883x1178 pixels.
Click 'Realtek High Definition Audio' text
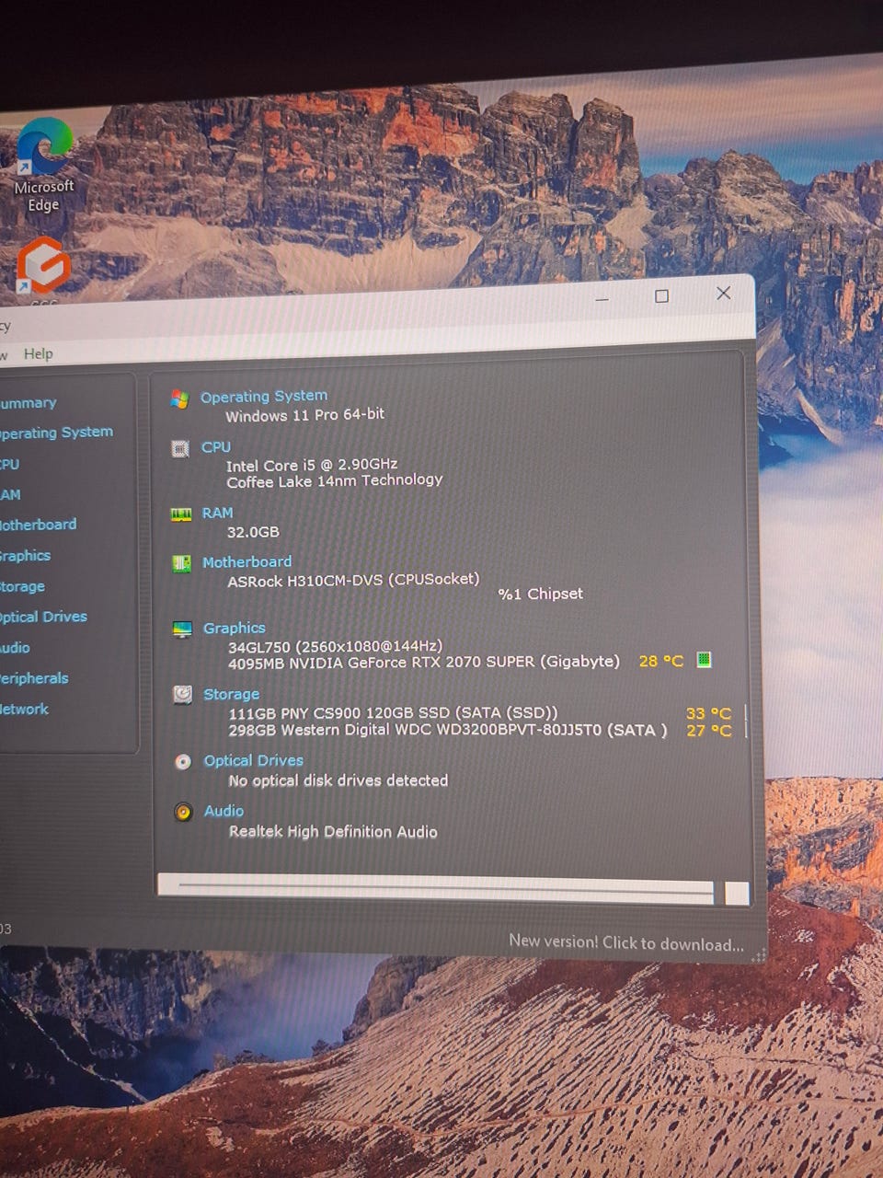coord(333,831)
